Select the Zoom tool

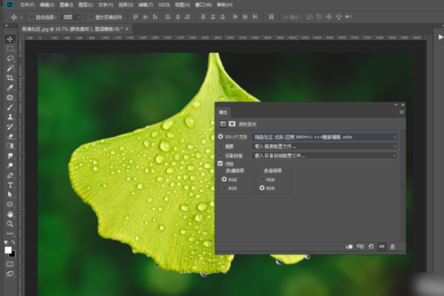[x=10, y=223]
